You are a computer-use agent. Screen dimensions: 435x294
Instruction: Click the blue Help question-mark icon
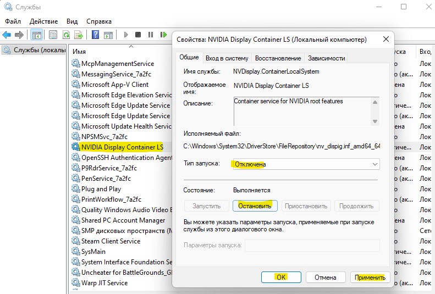[x=95, y=35]
